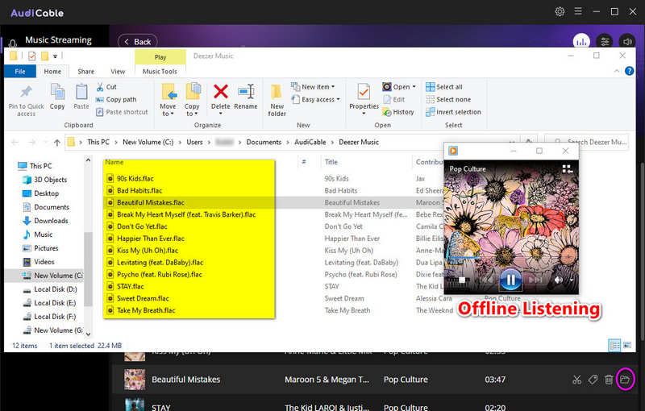The width and height of the screenshot is (645, 411).
Task: Switch to Share ribbon tab
Action: [x=85, y=71]
